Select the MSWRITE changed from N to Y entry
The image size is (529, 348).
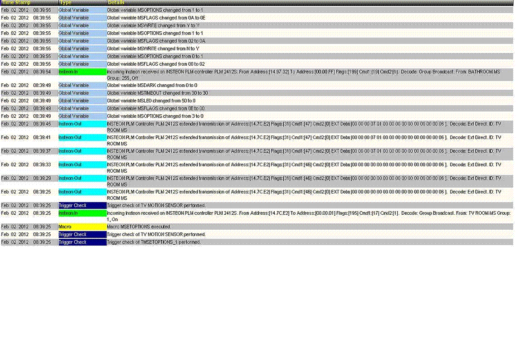click(153, 48)
